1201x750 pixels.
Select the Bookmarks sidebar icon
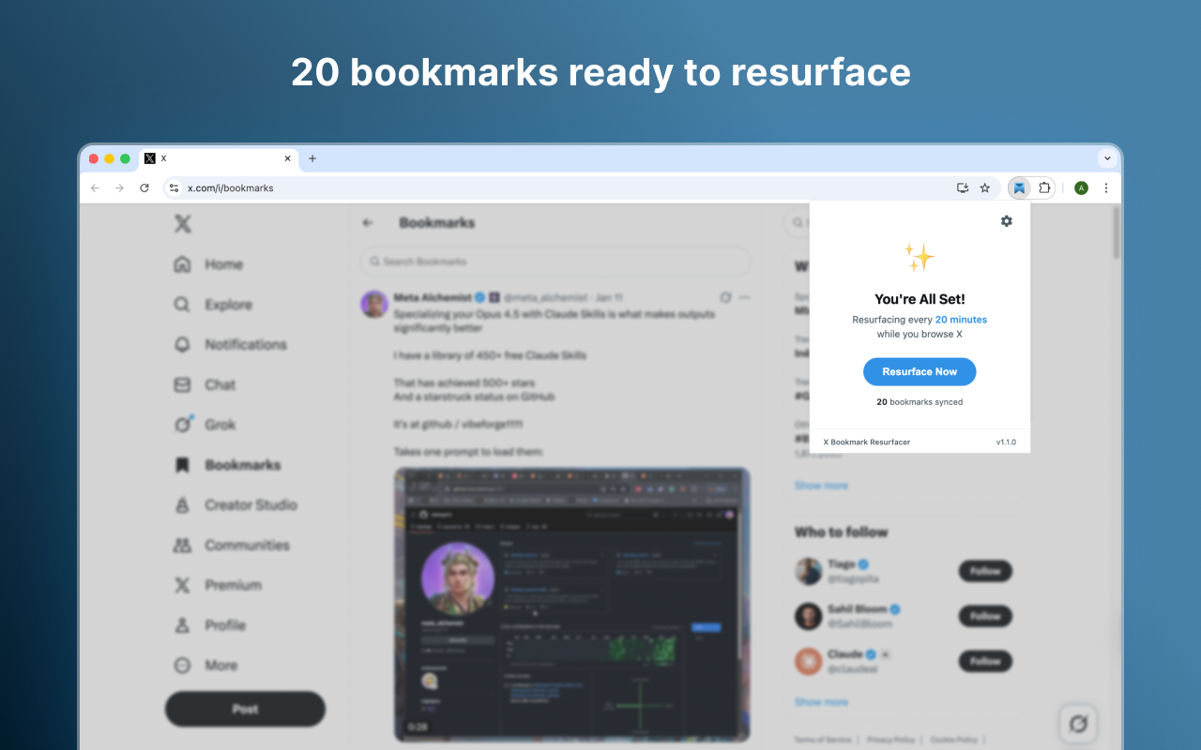(x=183, y=465)
